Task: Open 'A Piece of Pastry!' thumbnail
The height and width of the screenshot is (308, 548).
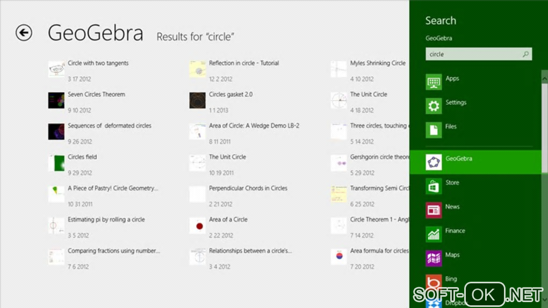Action: tap(56, 194)
